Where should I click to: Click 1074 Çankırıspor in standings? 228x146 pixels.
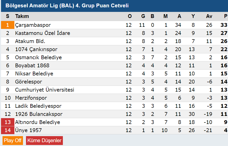[x=36, y=49]
